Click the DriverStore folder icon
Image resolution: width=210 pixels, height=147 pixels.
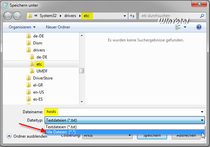coord(28,78)
